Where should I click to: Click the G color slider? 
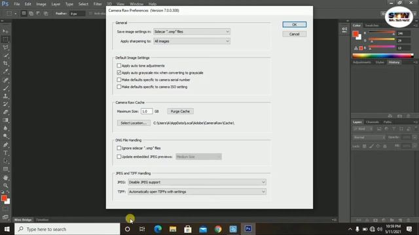tap(382, 39)
